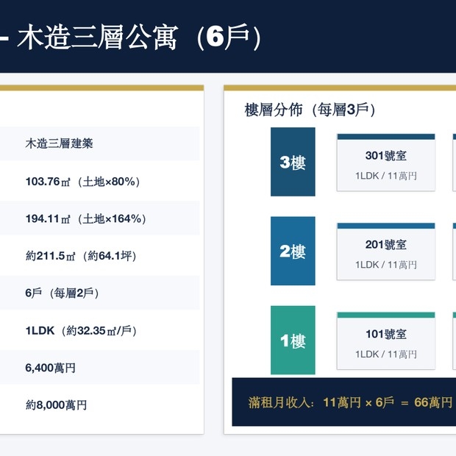Click the 滿租月收入 summary banner
Screen dimensions: 456x456
[x=344, y=402]
